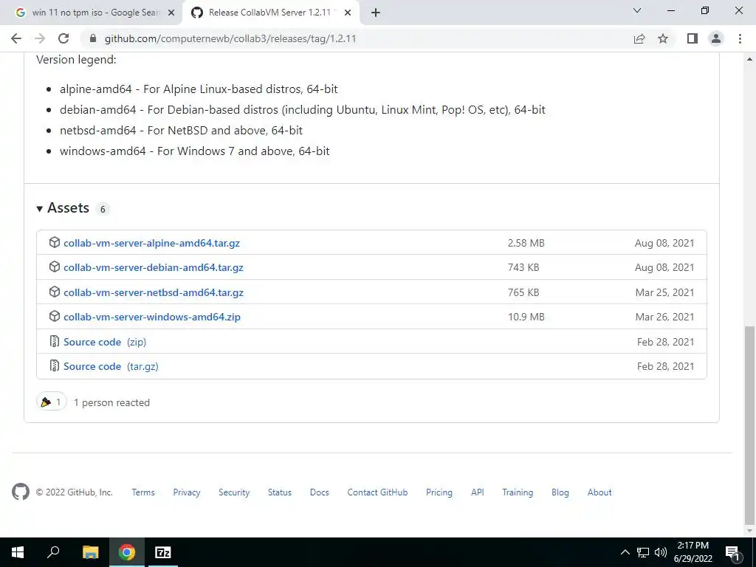Image resolution: width=756 pixels, height=567 pixels.
Task: Open the Terms footer link
Action: [143, 492]
